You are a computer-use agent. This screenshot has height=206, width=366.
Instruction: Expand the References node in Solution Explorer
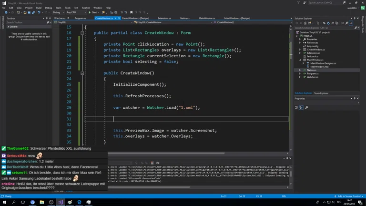[x=300, y=42]
